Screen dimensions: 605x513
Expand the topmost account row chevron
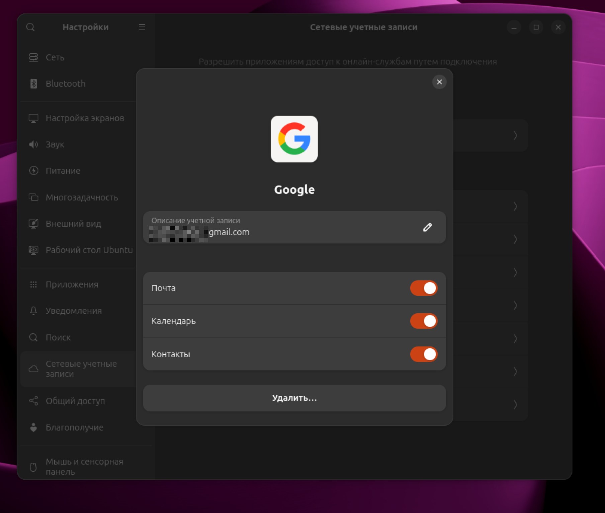pos(515,136)
